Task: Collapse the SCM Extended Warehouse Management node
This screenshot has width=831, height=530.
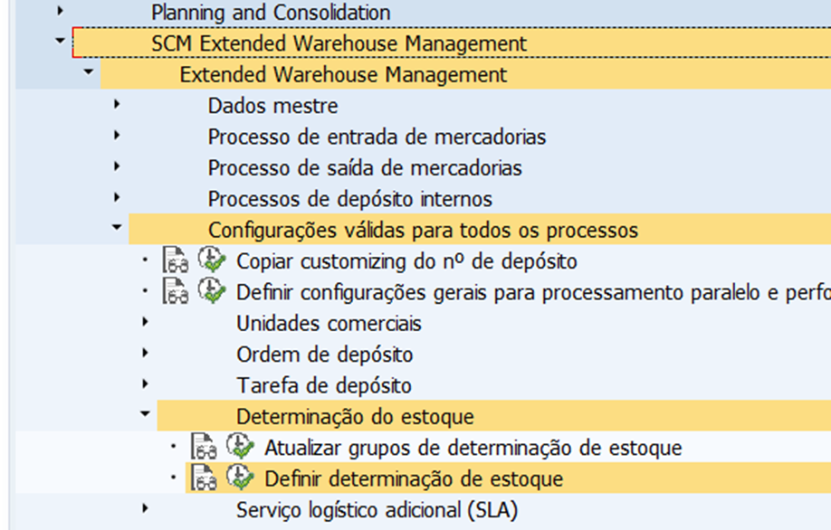Action: pyautogui.click(x=60, y=40)
